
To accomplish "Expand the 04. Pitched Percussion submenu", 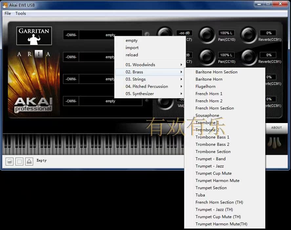I will 150,87.
